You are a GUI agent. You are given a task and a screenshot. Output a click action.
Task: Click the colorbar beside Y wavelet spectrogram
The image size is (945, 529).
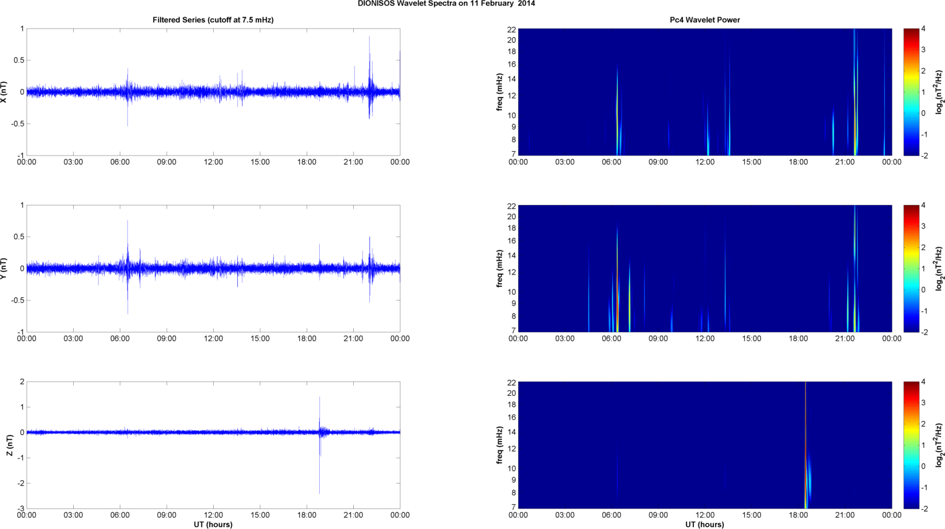911,268
